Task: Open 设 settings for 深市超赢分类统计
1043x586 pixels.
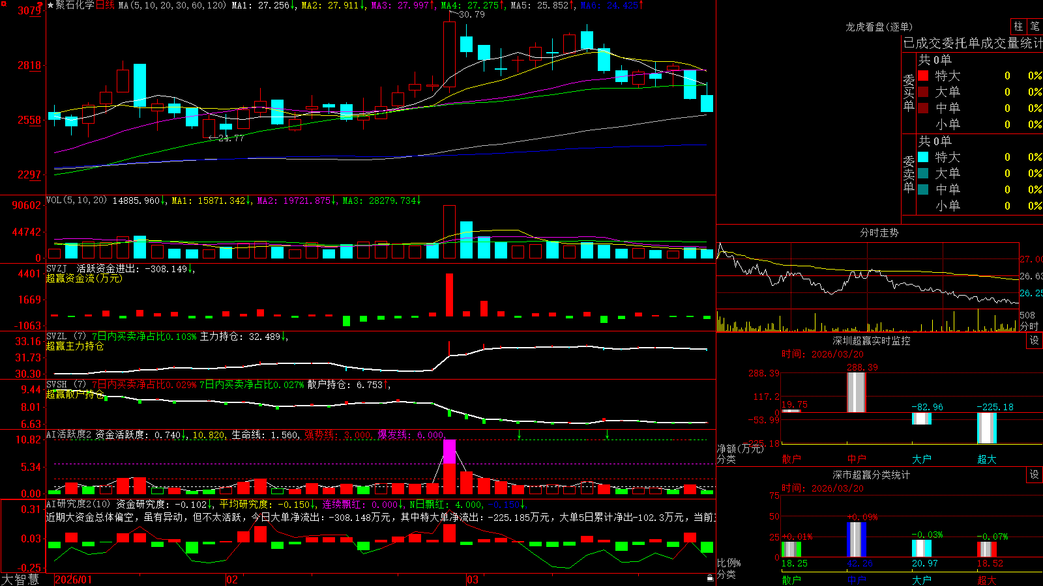Action: [x=1035, y=475]
